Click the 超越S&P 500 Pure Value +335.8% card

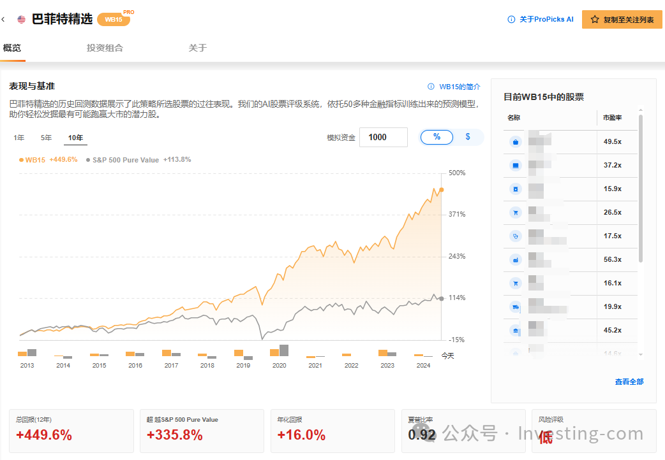202,431
